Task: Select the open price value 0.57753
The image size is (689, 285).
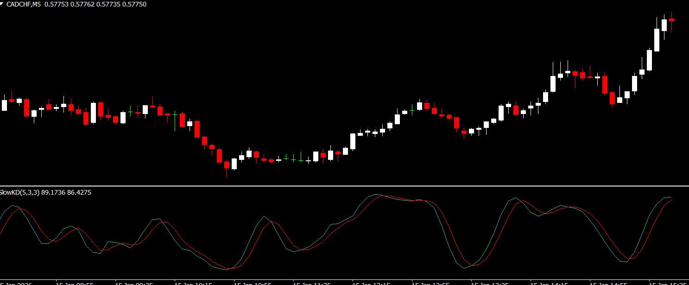Action: pos(55,4)
